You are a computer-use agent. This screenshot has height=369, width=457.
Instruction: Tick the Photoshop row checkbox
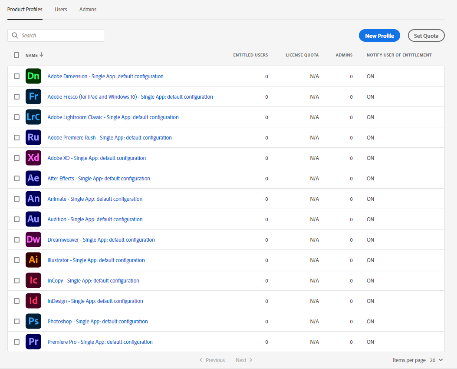coord(16,322)
